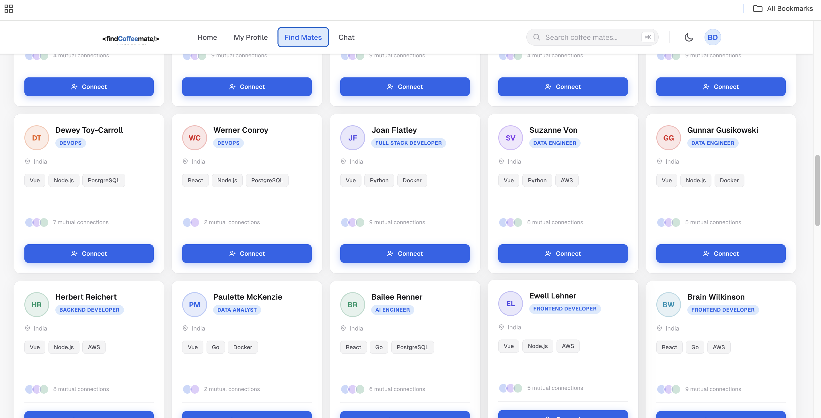Click the AI ENGINEER badge
The width and height of the screenshot is (821, 418).
click(392, 310)
